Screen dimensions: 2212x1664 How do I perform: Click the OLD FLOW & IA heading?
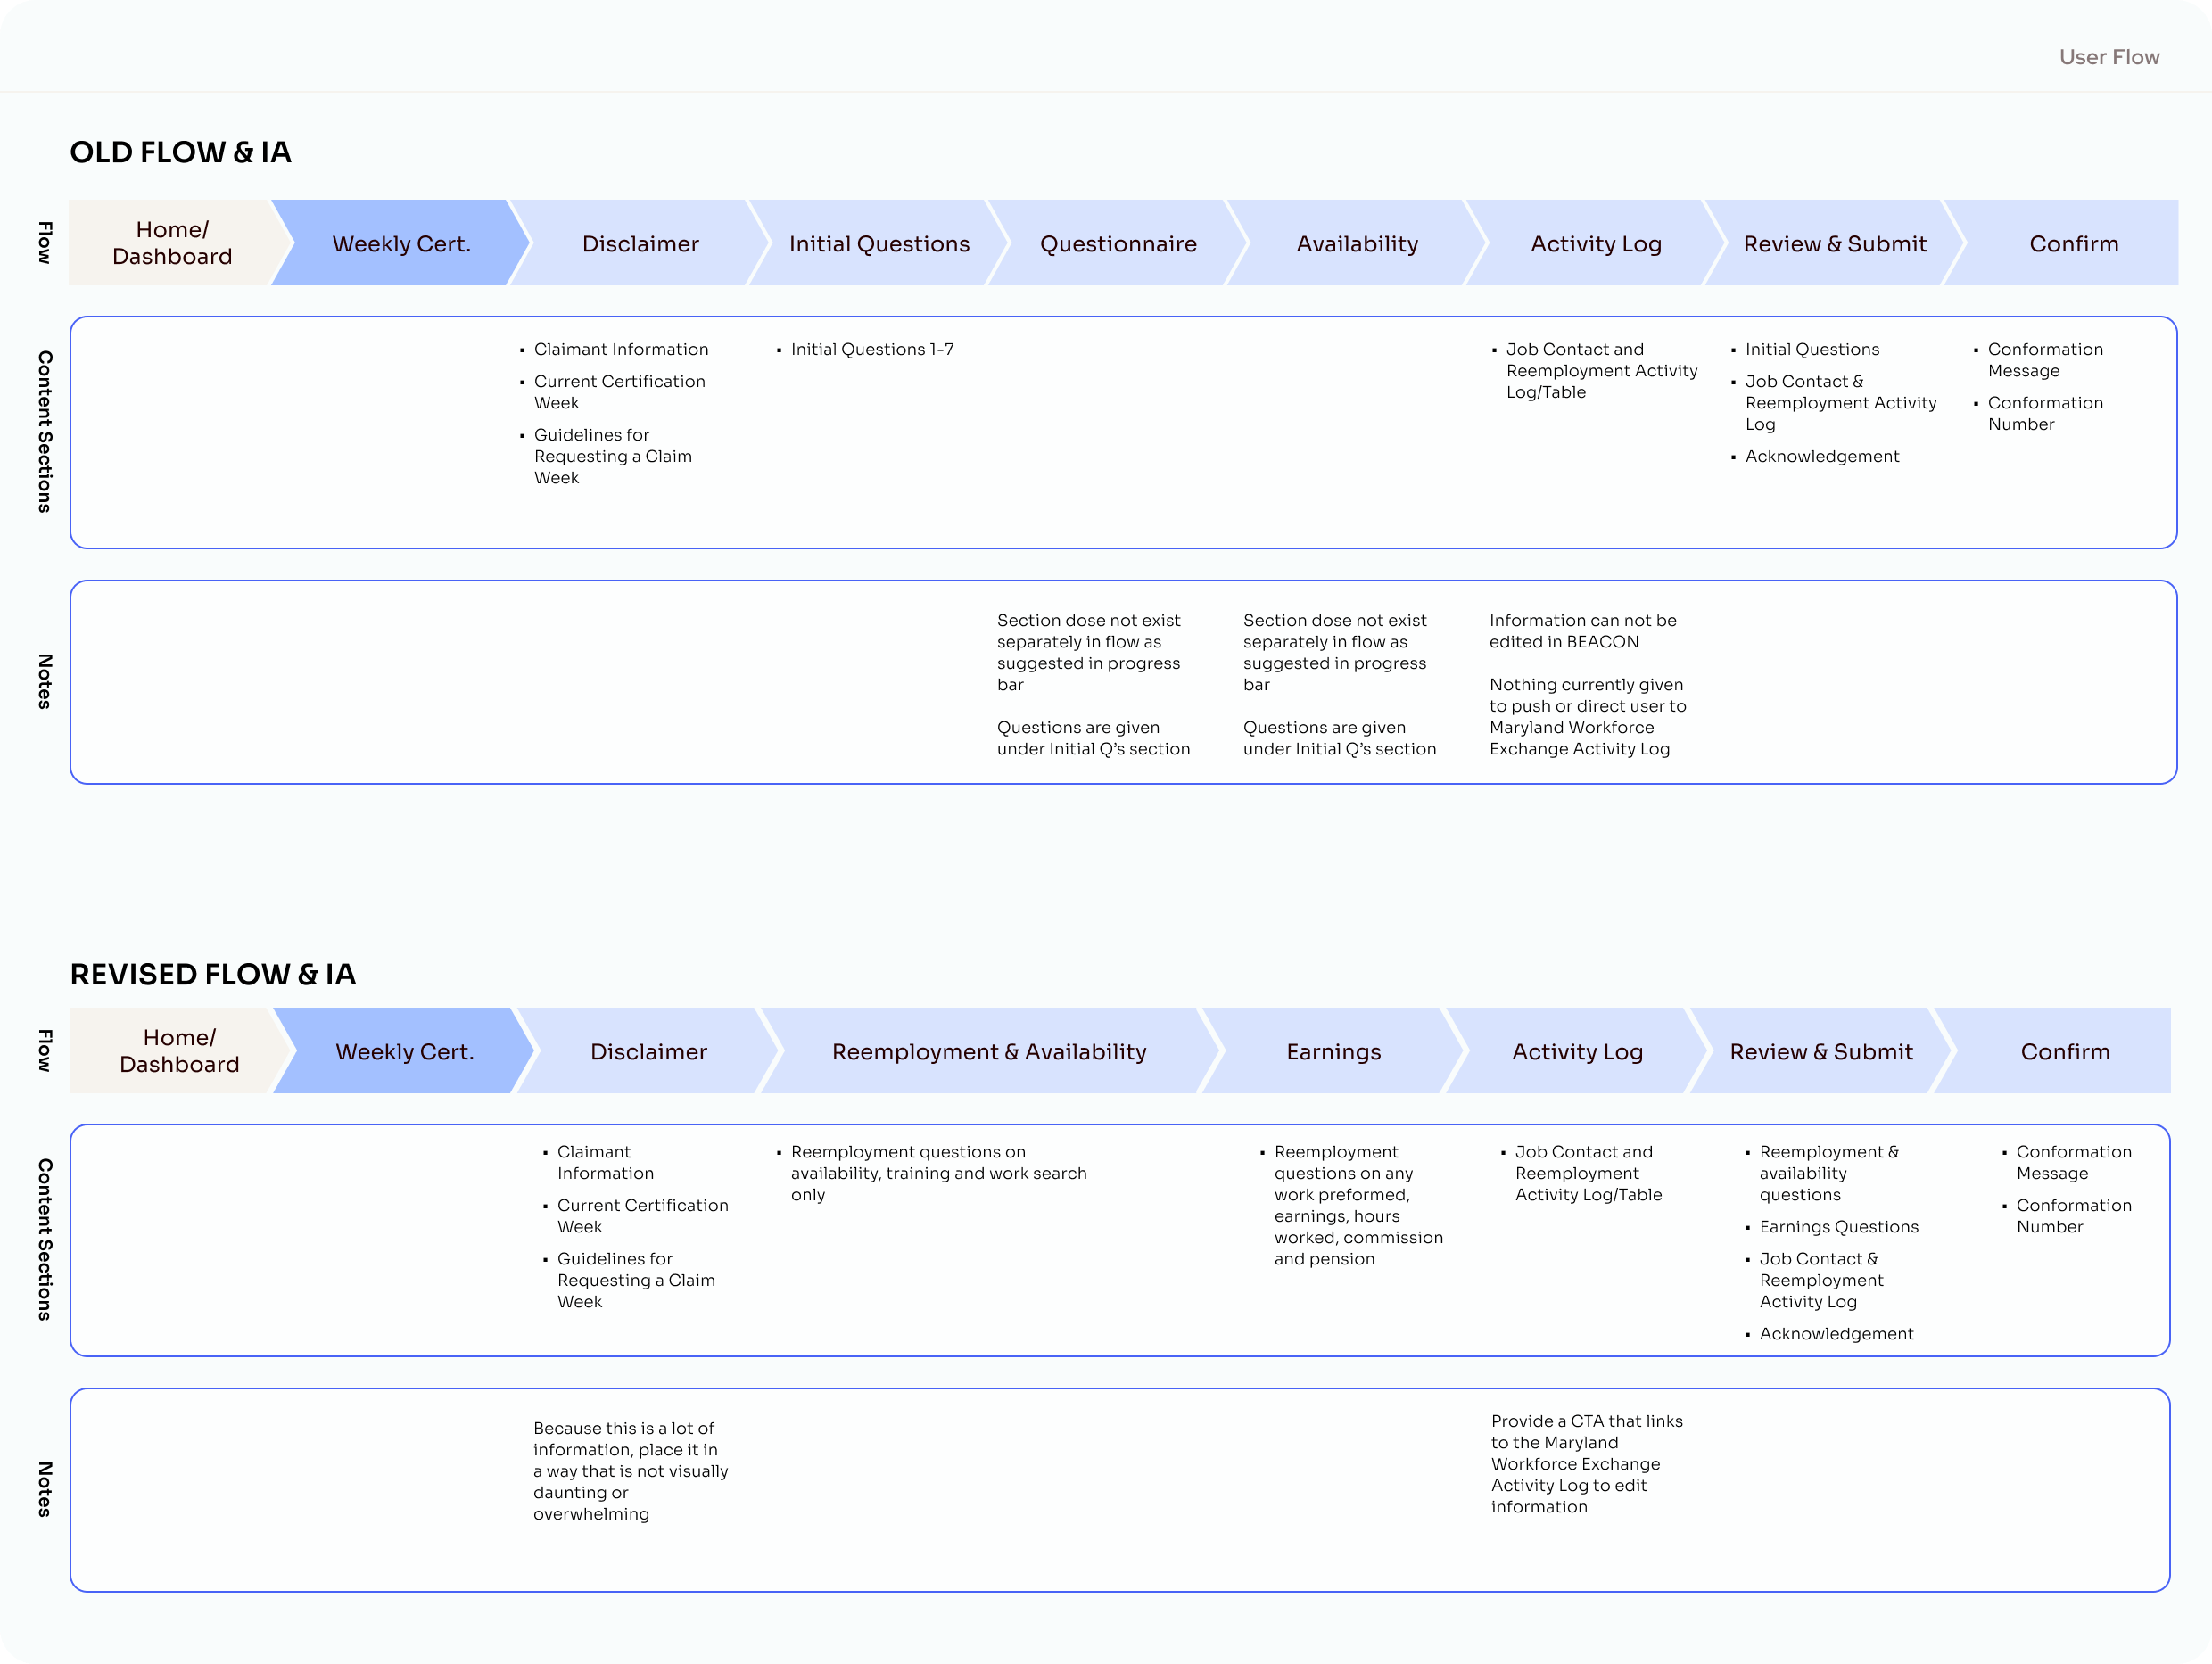[180, 152]
